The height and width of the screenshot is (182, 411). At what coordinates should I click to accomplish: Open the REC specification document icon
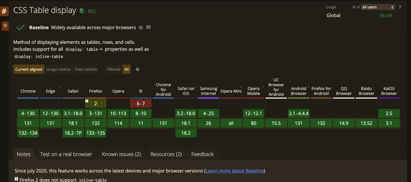click(82, 11)
